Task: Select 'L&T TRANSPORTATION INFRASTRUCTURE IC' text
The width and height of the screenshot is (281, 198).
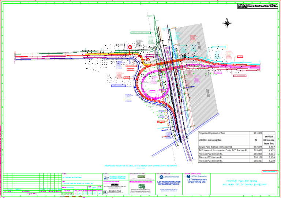Action: 169,183
